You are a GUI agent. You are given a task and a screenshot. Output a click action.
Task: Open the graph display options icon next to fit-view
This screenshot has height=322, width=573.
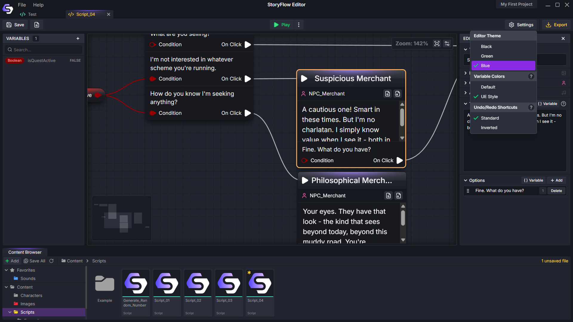pyautogui.click(x=447, y=43)
